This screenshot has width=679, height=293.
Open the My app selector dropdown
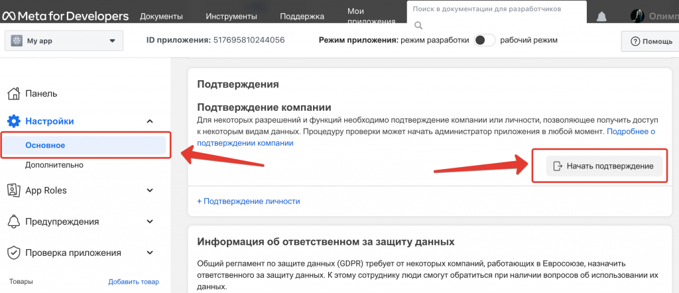pos(64,40)
